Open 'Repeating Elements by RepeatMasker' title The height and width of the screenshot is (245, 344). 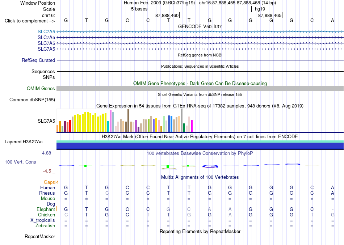200,231
